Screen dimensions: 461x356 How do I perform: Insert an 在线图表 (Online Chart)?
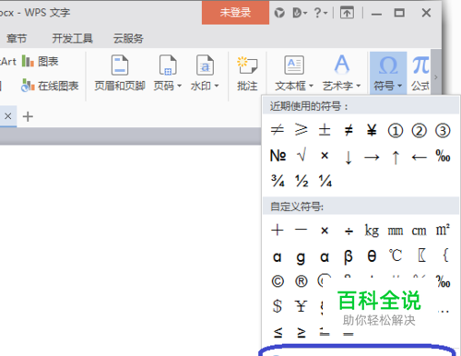coord(50,86)
